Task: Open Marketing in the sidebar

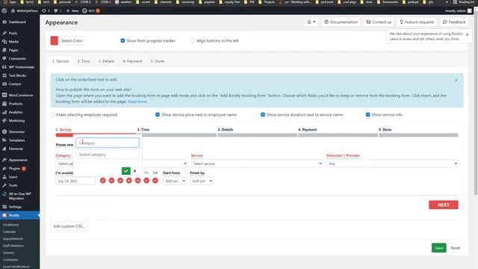Action: click(16, 120)
